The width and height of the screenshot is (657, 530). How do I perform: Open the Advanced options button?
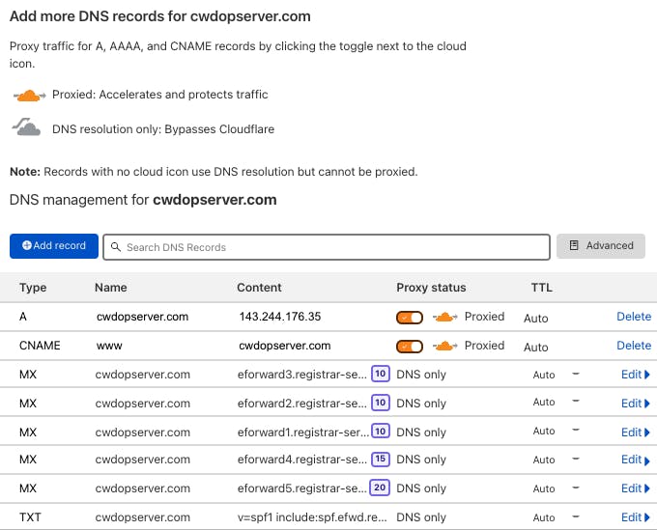click(x=600, y=246)
